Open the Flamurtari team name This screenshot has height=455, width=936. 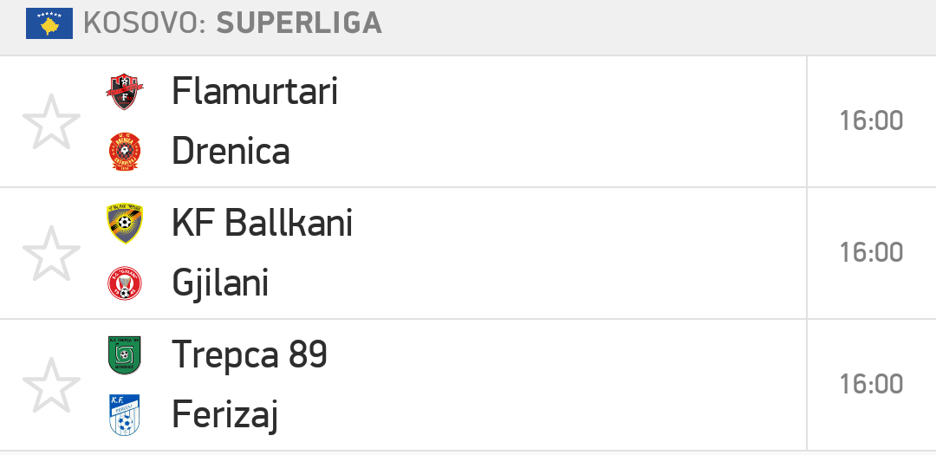click(x=255, y=92)
